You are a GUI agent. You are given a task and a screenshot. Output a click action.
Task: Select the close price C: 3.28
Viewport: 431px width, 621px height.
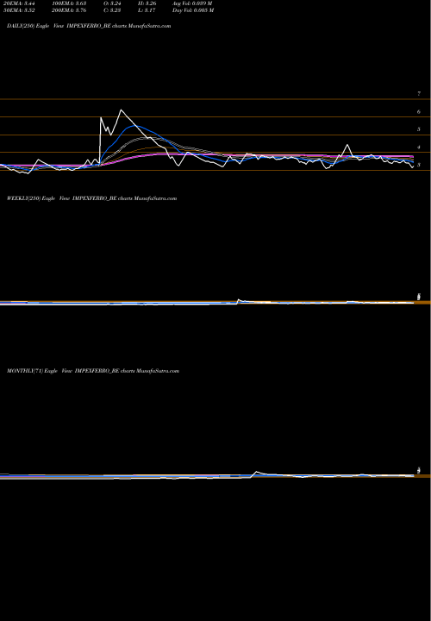[x=112, y=10]
